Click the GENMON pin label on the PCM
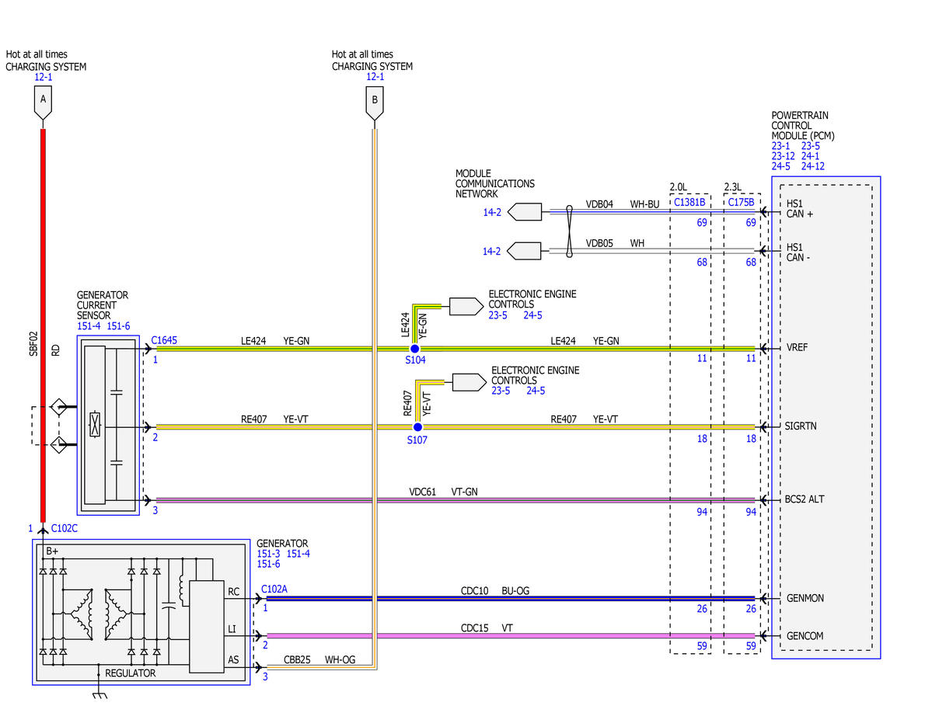The image size is (932, 720). 805,598
